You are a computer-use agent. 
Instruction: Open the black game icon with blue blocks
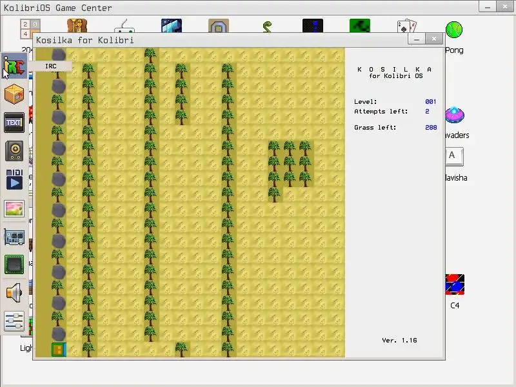(313, 26)
